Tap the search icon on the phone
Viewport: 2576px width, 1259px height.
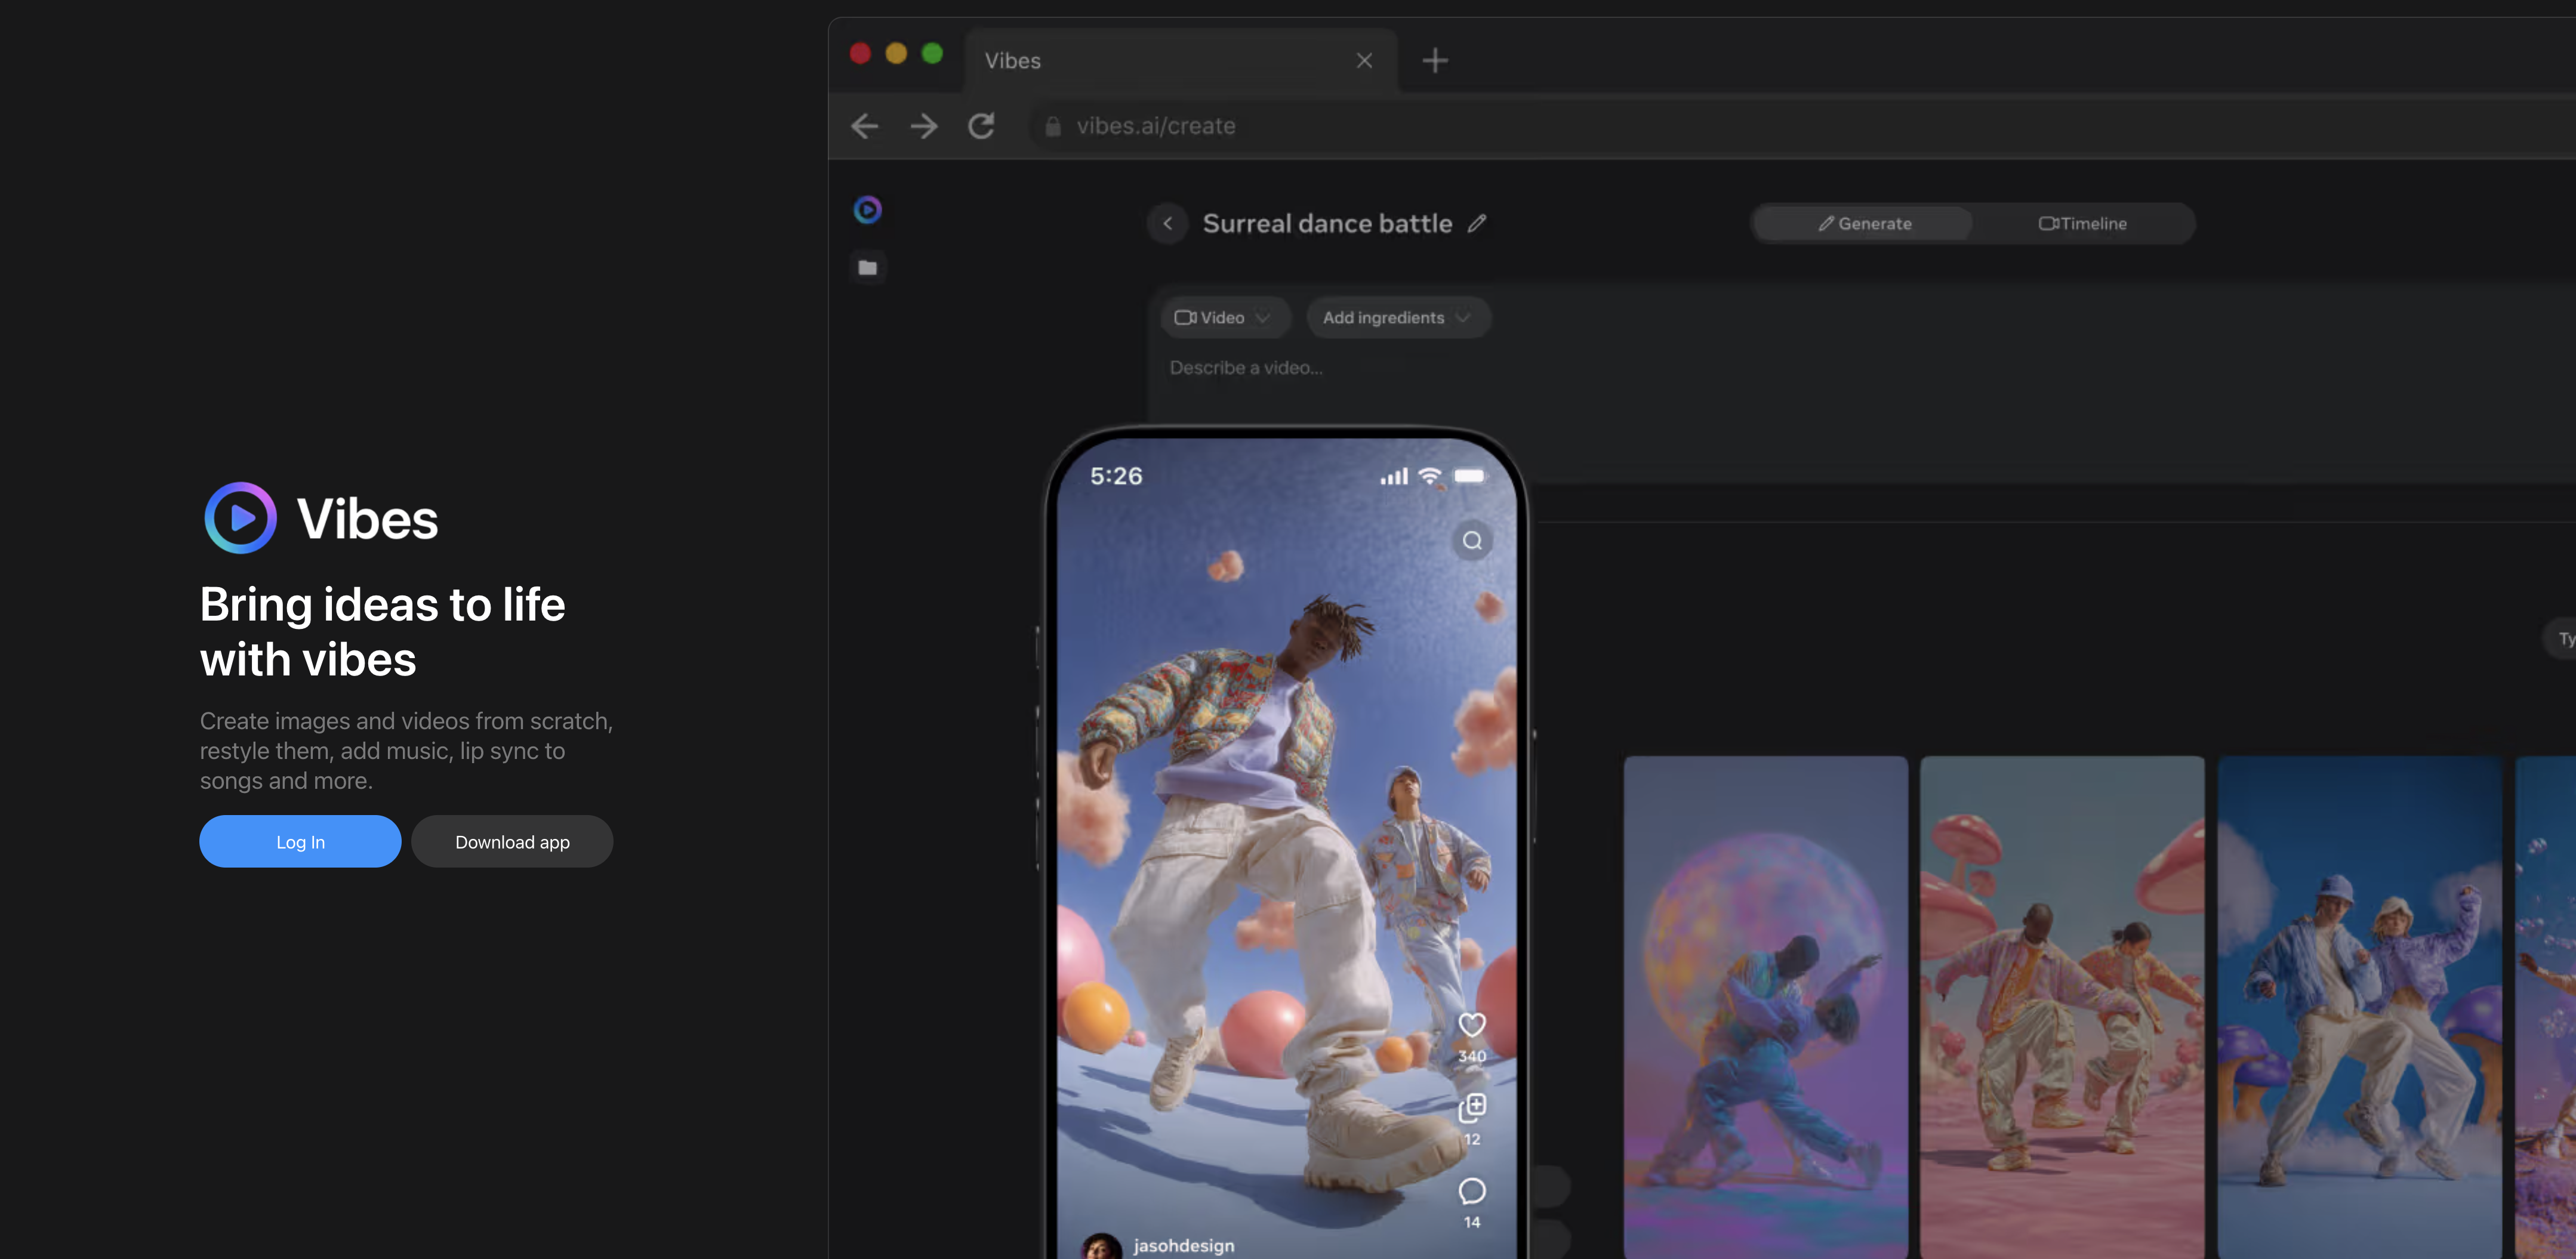tap(1472, 541)
